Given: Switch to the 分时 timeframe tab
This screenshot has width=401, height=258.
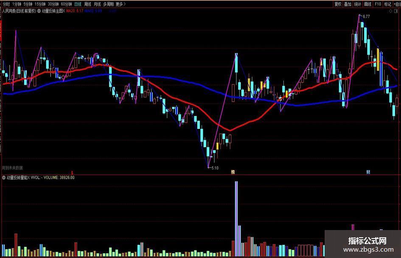Looking at the screenshot, I should (x=6, y=4).
